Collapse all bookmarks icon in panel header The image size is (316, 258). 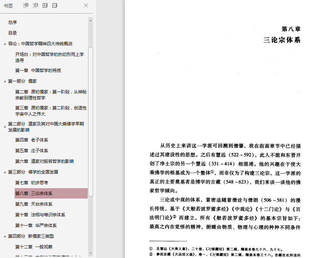coord(35,5)
